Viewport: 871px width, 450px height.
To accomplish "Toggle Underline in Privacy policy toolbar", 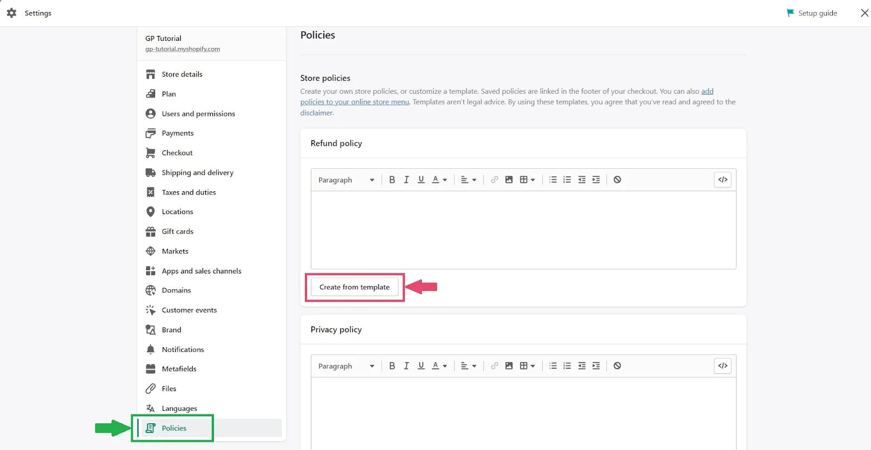I will [421, 366].
